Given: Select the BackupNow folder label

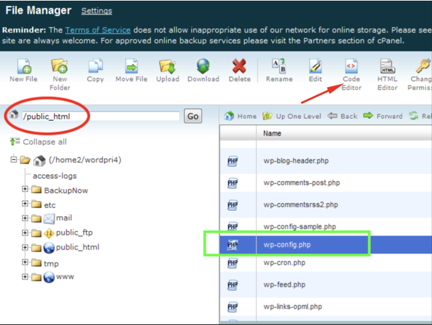Looking at the screenshot, I should (66, 190).
